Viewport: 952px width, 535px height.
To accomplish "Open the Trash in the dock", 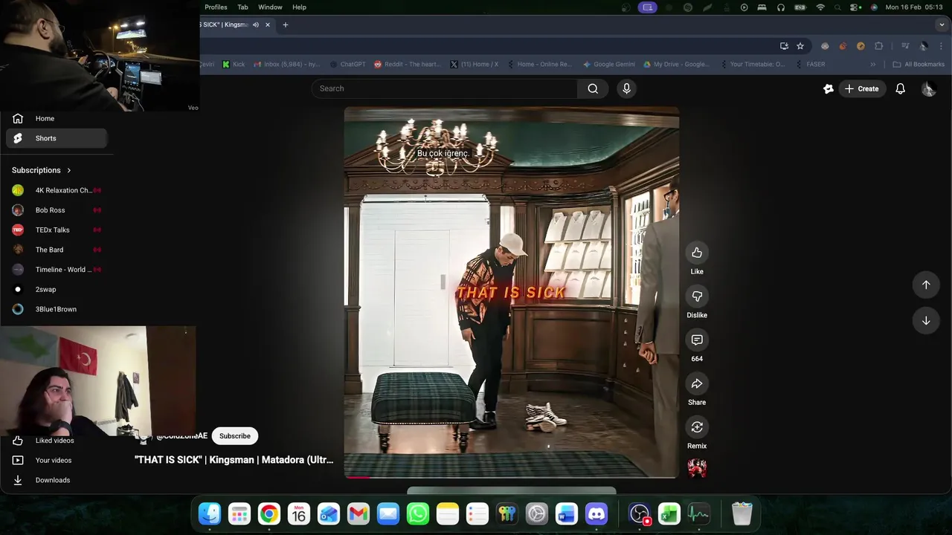I will click(x=742, y=513).
